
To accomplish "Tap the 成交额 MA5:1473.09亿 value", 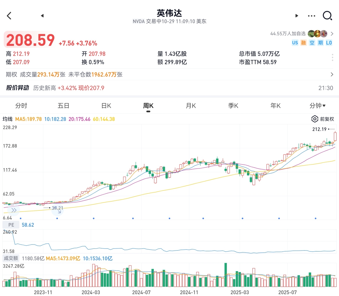I will tap(63, 258).
